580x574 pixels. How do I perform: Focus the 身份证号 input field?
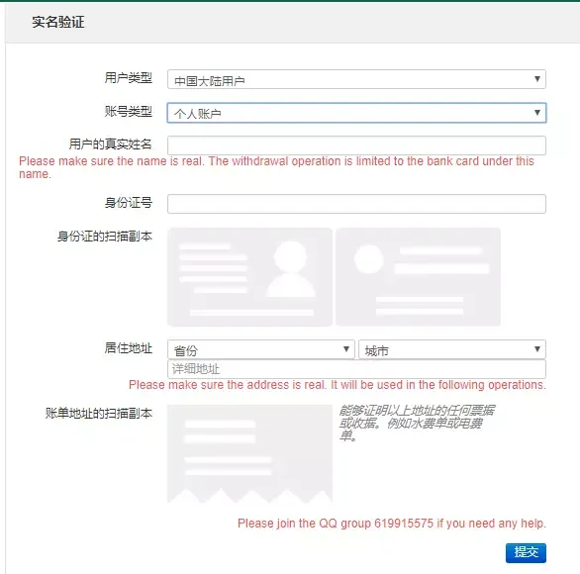(356, 204)
